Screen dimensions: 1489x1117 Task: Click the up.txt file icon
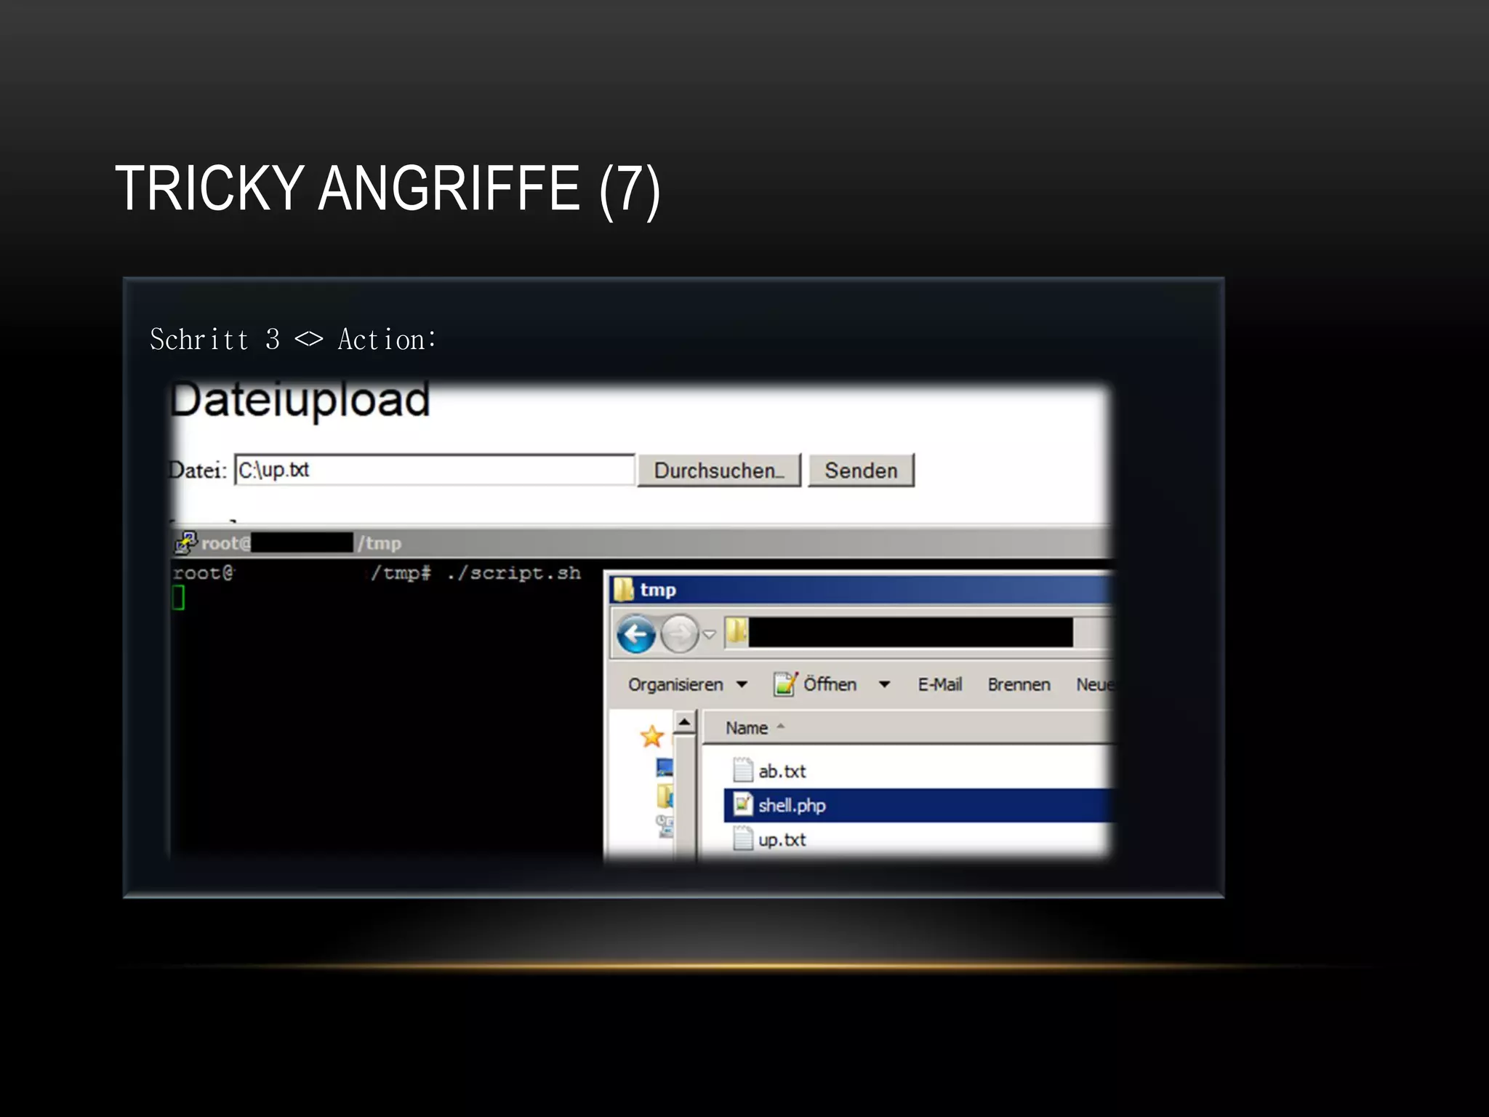click(x=742, y=838)
